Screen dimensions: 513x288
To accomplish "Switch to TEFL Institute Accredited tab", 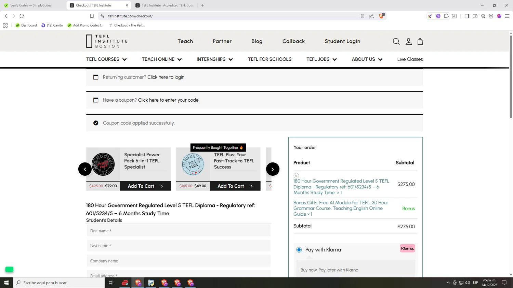I will click(x=166, y=5).
